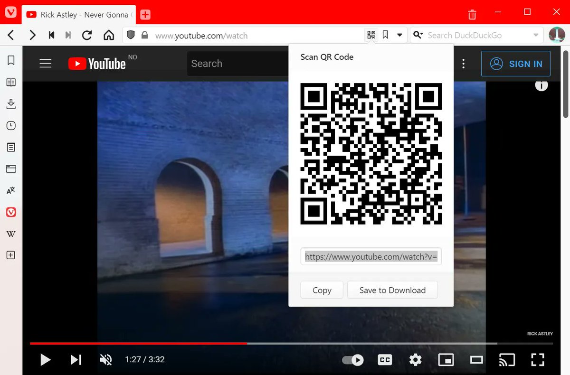
Task: Switch to theater mode
Action: coord(476,360)
